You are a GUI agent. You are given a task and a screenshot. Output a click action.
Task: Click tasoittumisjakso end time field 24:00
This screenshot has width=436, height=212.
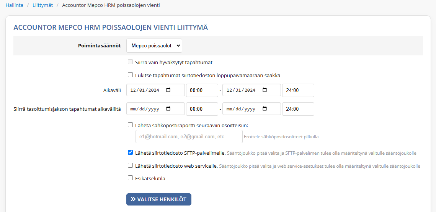tap(298, 109)
